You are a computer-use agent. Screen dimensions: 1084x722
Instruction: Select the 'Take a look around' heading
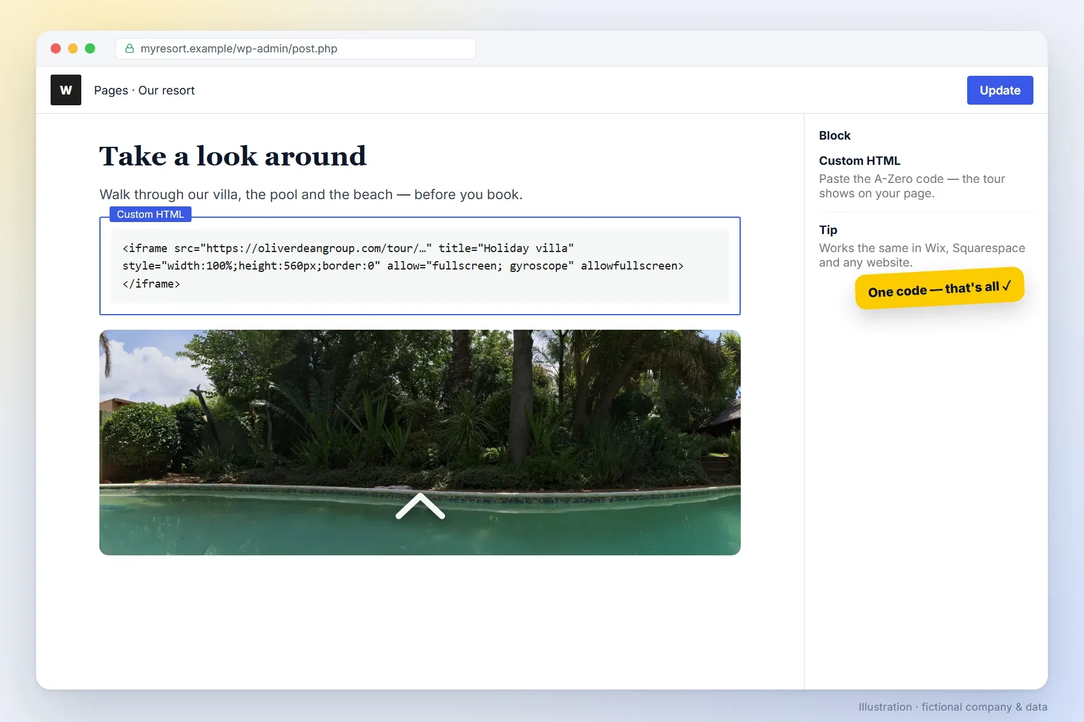[232, 156]
